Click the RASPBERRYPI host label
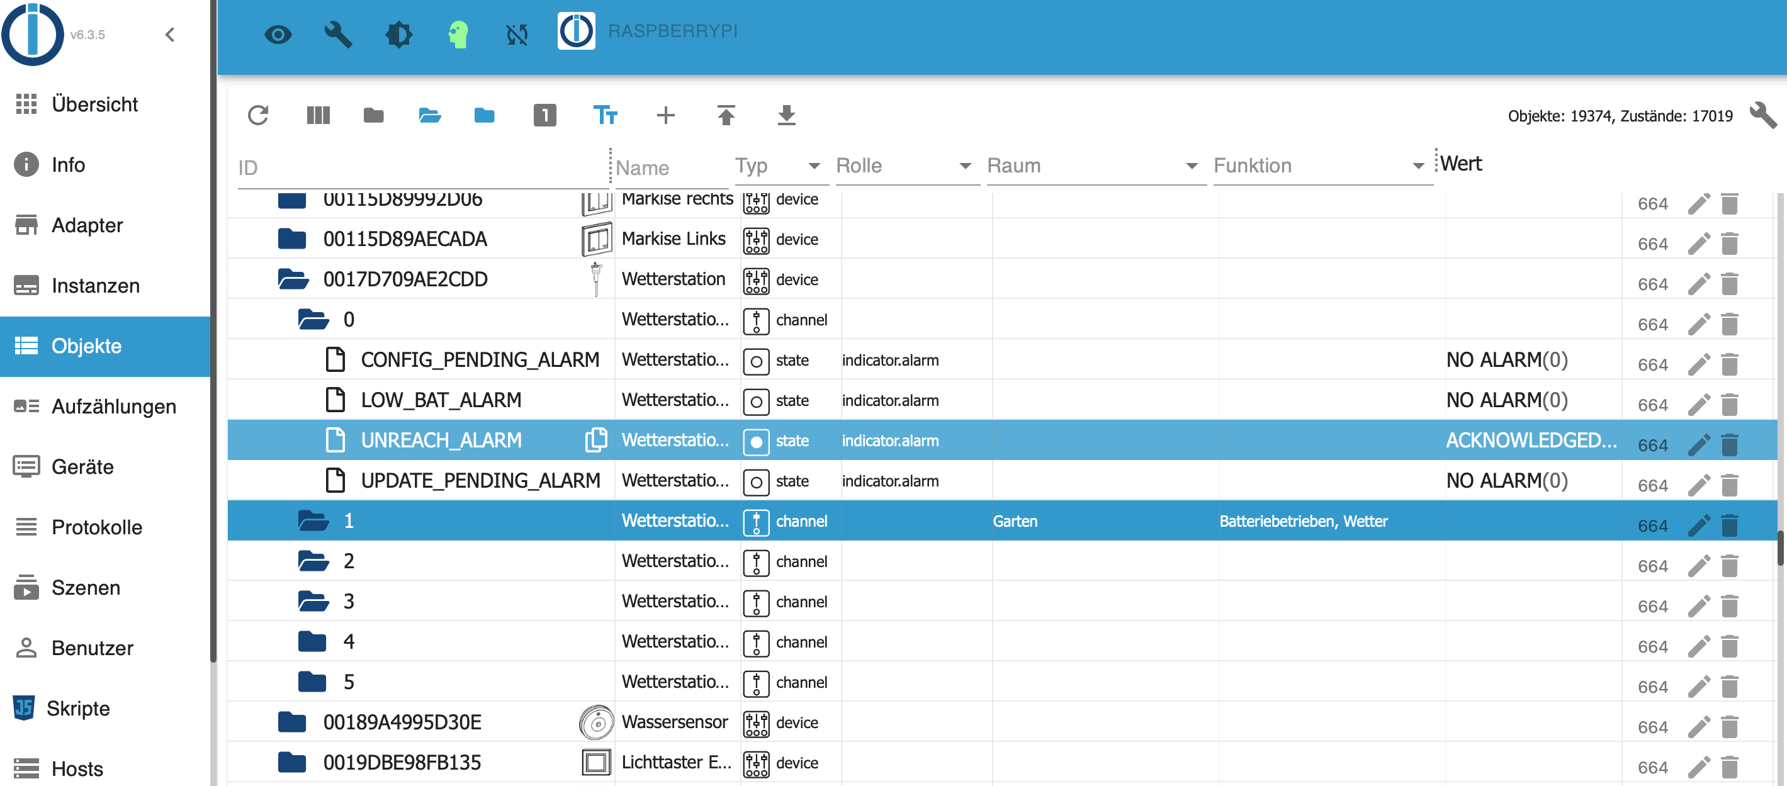This screenshot has width=1787, height=786. point(672,31)
